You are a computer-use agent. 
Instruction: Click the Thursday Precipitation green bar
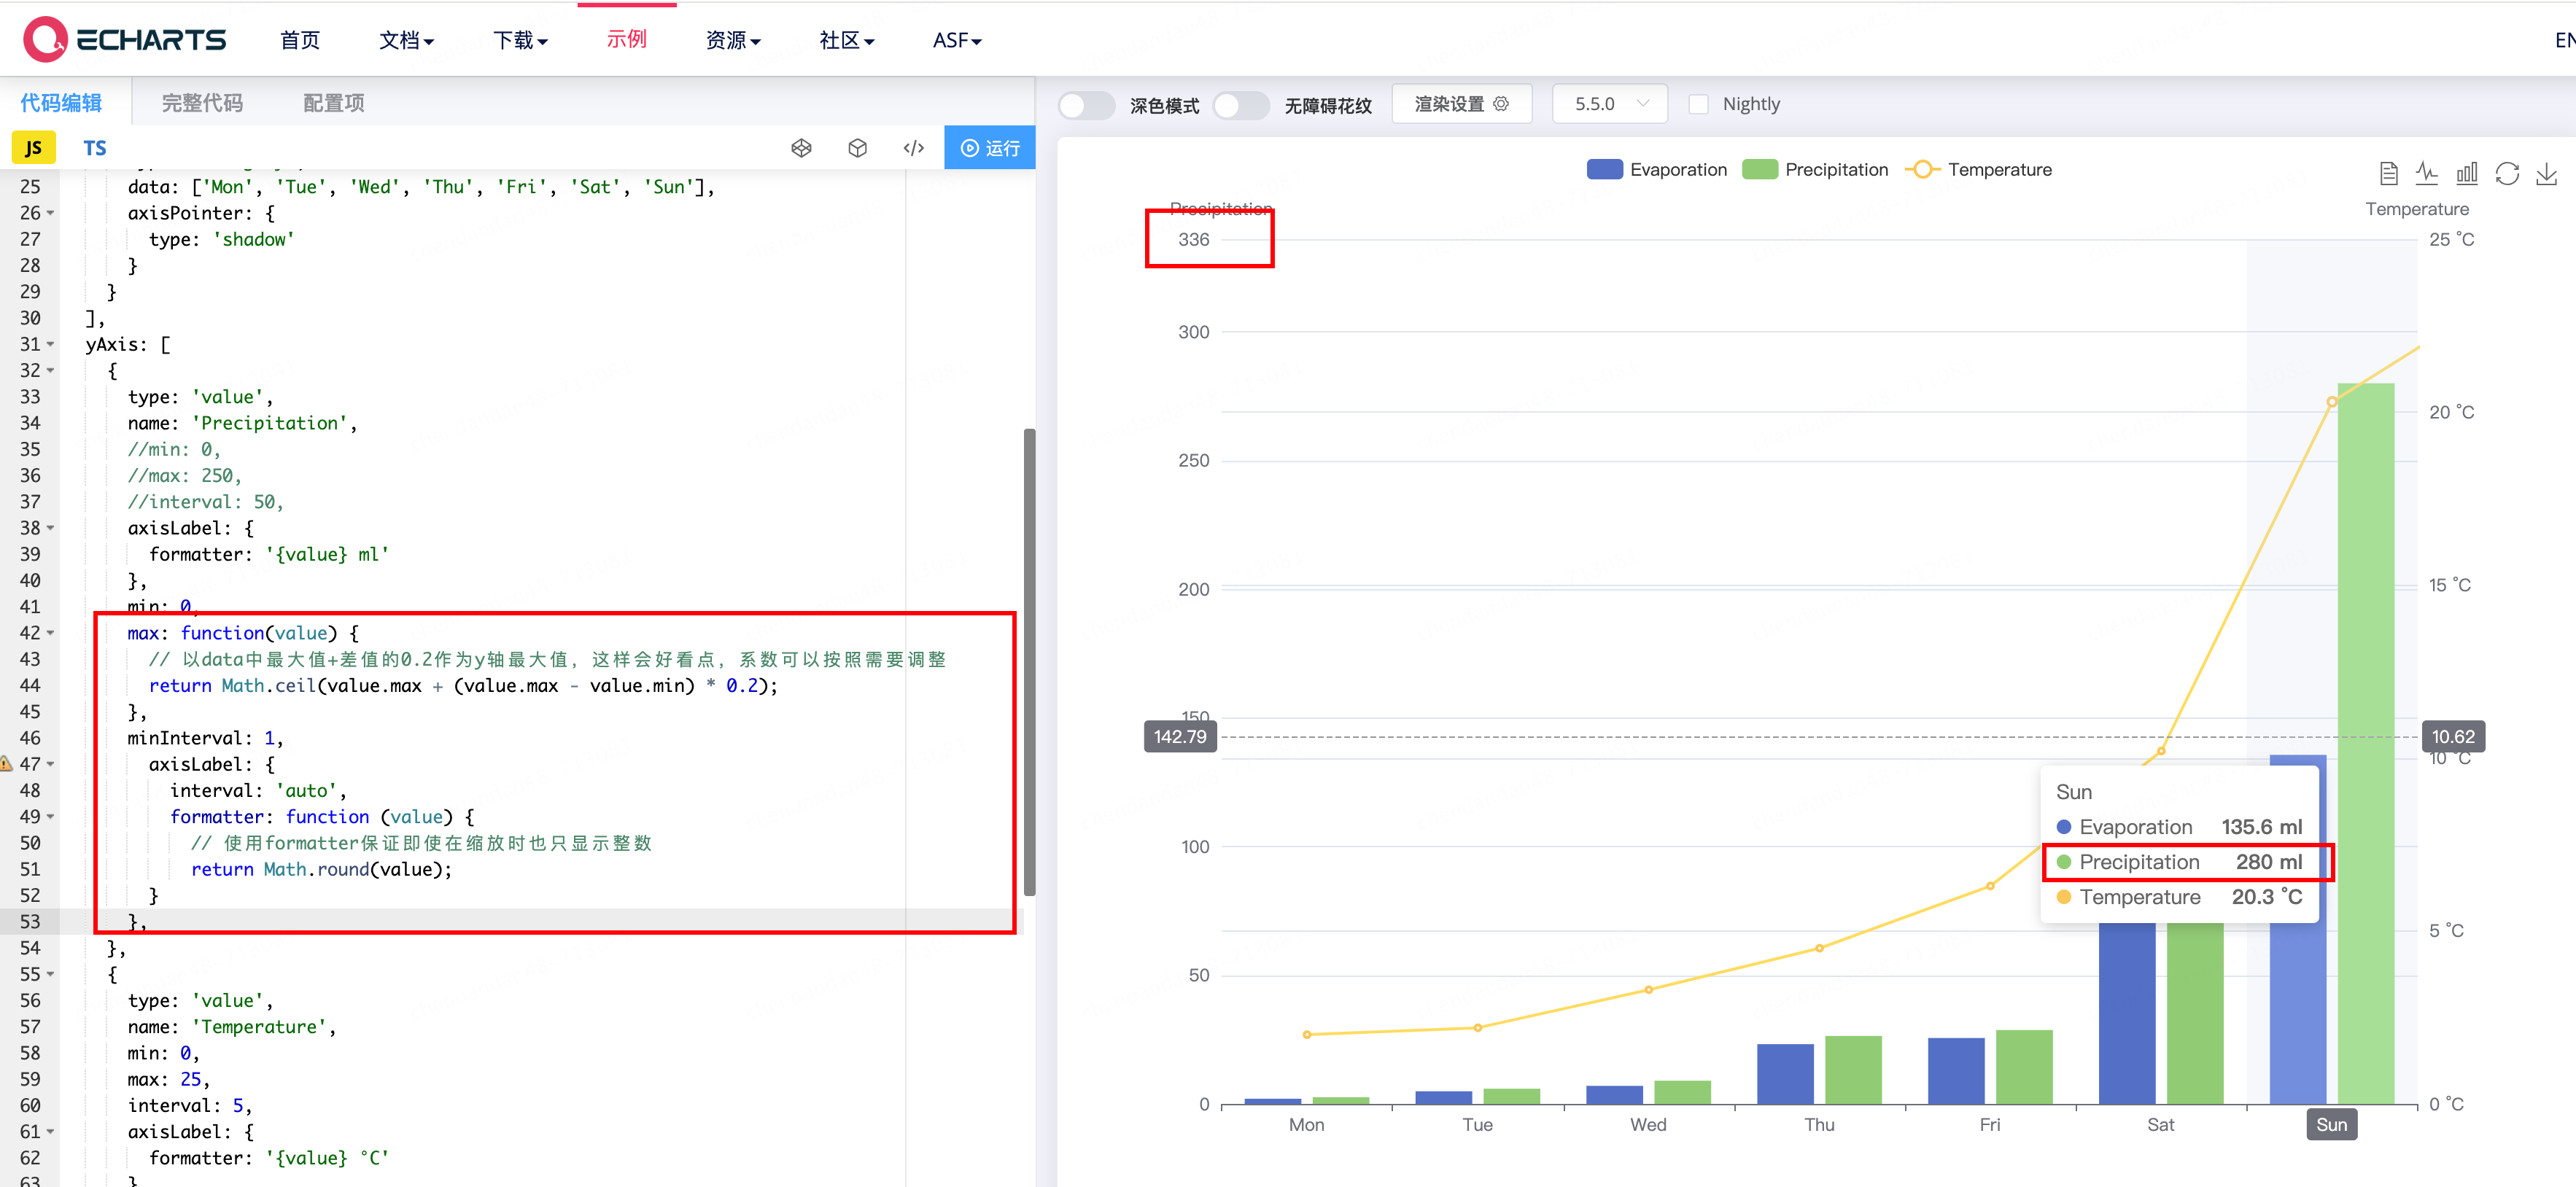(x=1853, y=1070)
